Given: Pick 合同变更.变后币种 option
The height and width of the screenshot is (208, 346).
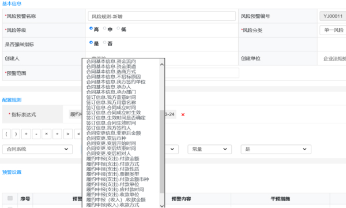Looking at the screenshot, I should [x=106, y=138].
